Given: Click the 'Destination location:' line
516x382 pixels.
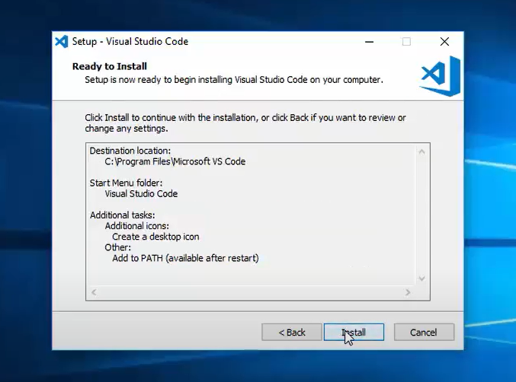Looking at the screenshot, I should click(130, 151).
